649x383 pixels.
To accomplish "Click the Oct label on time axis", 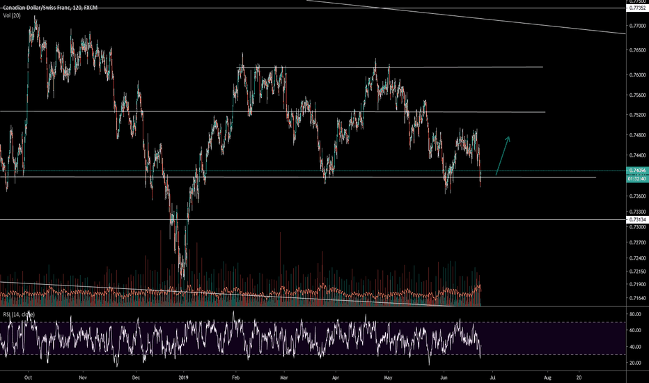I will [28, 377].
